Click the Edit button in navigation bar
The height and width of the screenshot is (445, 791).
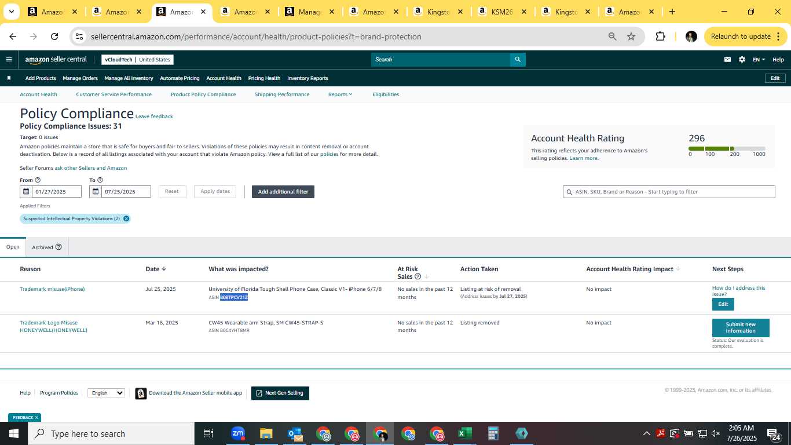coord(775,78)
